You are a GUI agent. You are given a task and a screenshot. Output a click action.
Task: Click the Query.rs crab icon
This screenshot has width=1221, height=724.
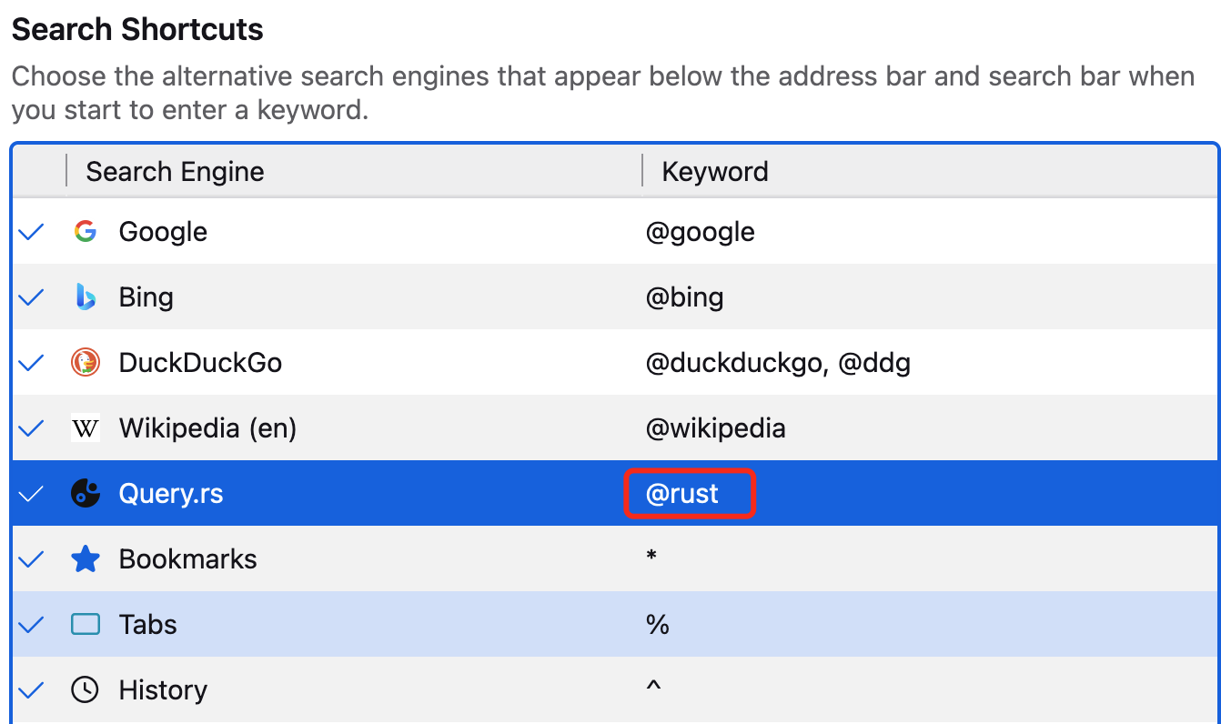(x=85, y=493)
